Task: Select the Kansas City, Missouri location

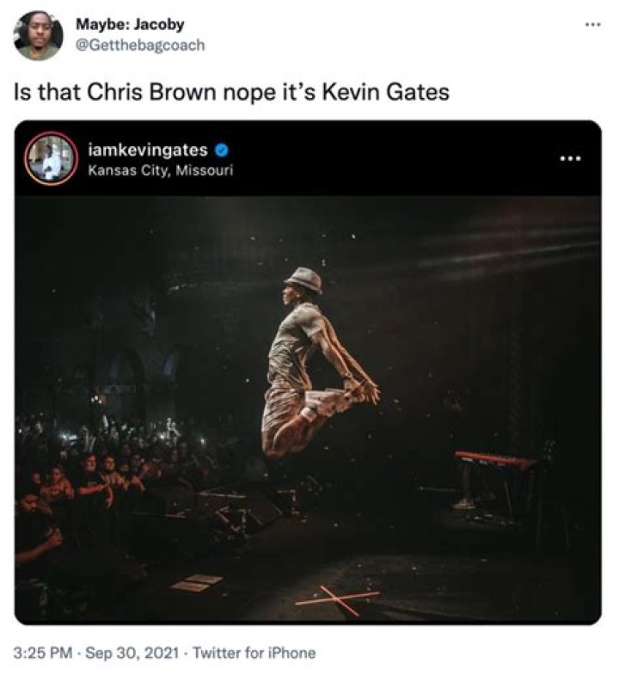Action: point(160,170)
